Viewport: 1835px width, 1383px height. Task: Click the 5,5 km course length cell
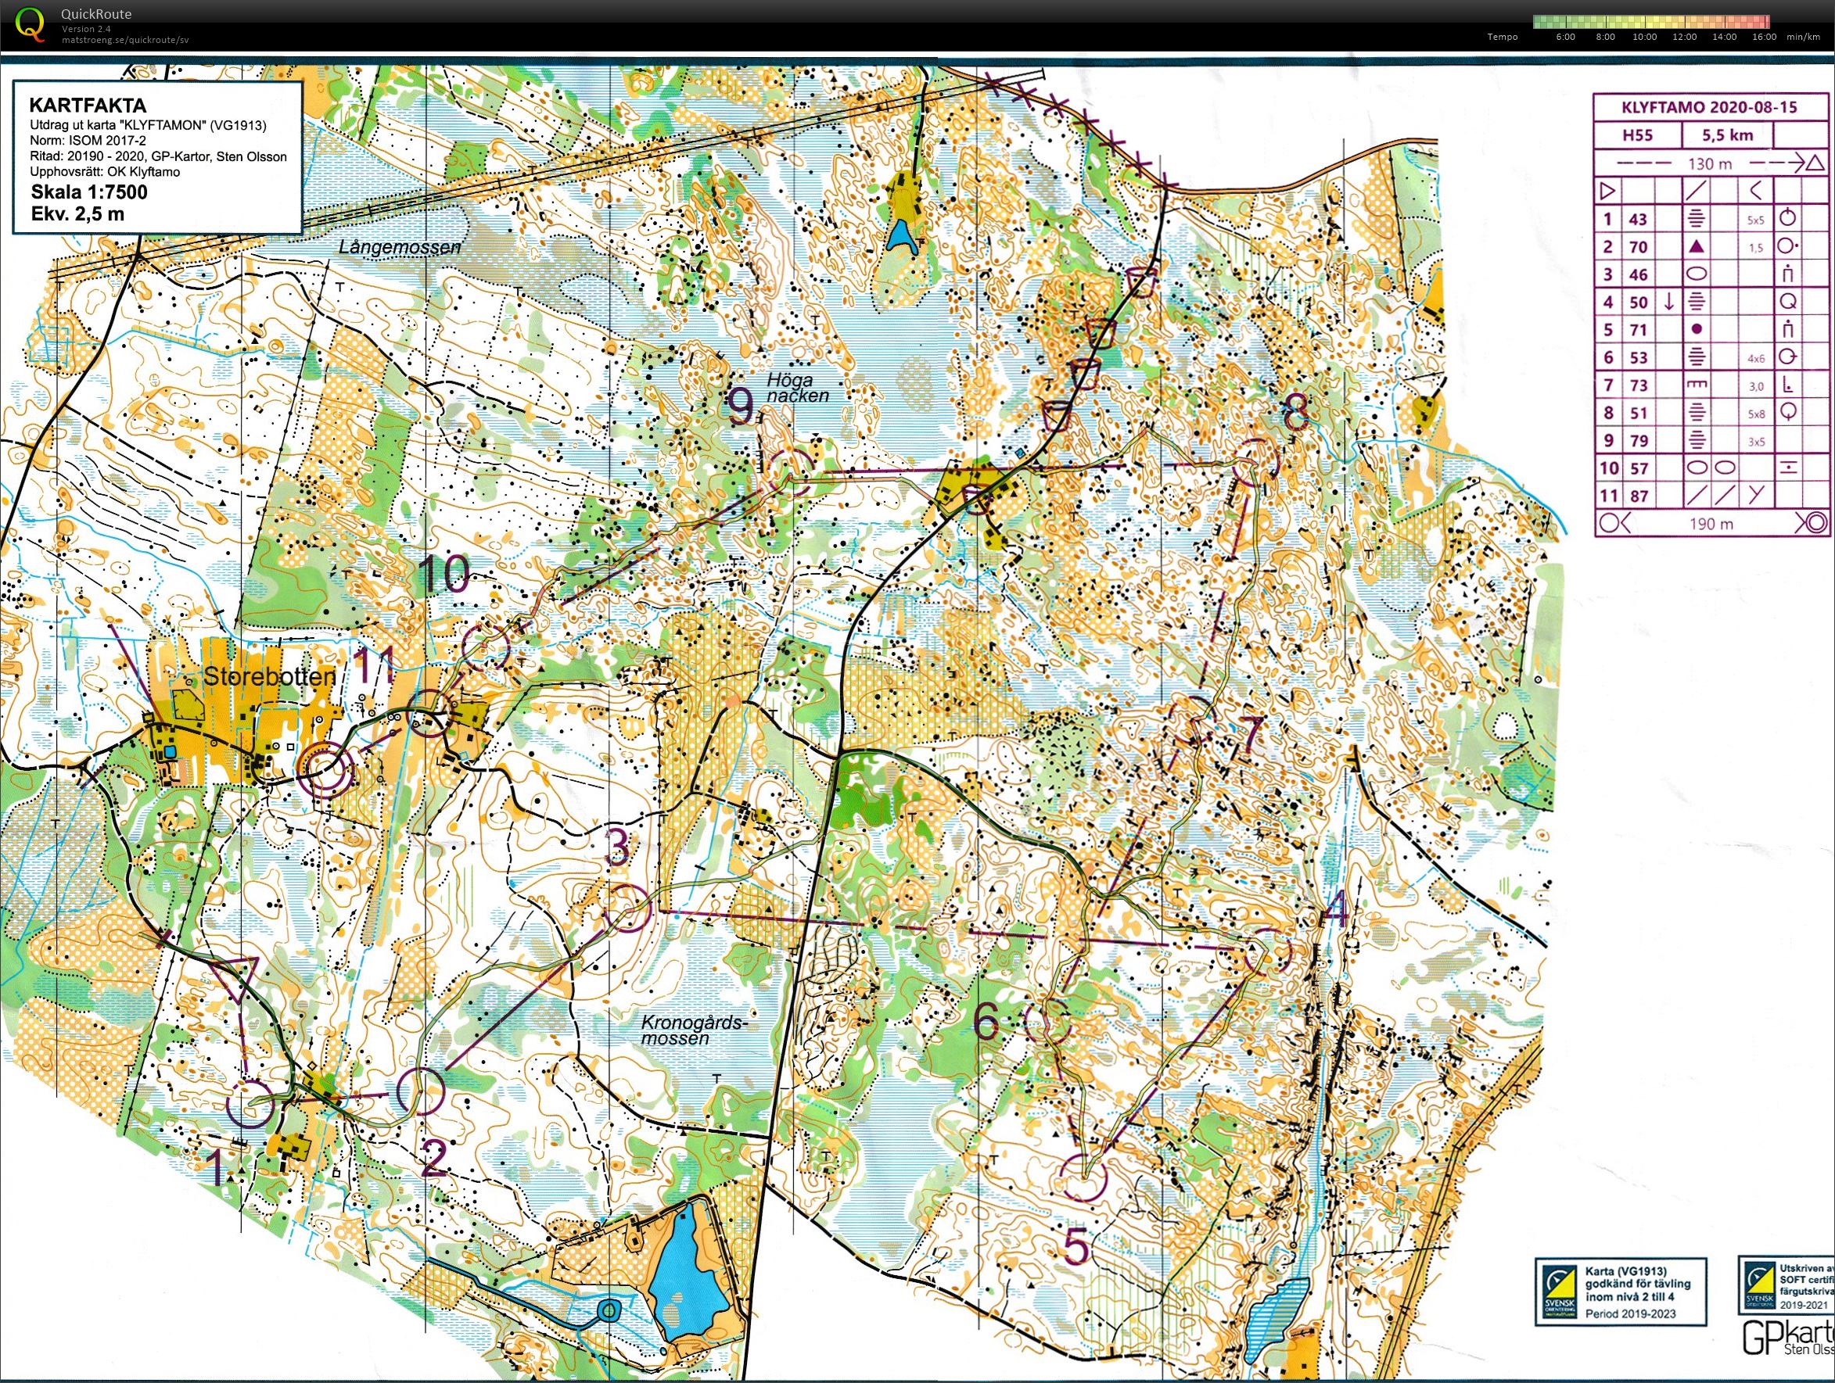pyautogui.click(x=1728, y=135)
